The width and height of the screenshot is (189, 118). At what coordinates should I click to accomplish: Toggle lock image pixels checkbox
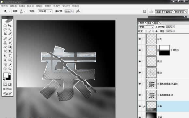(150, 31)
